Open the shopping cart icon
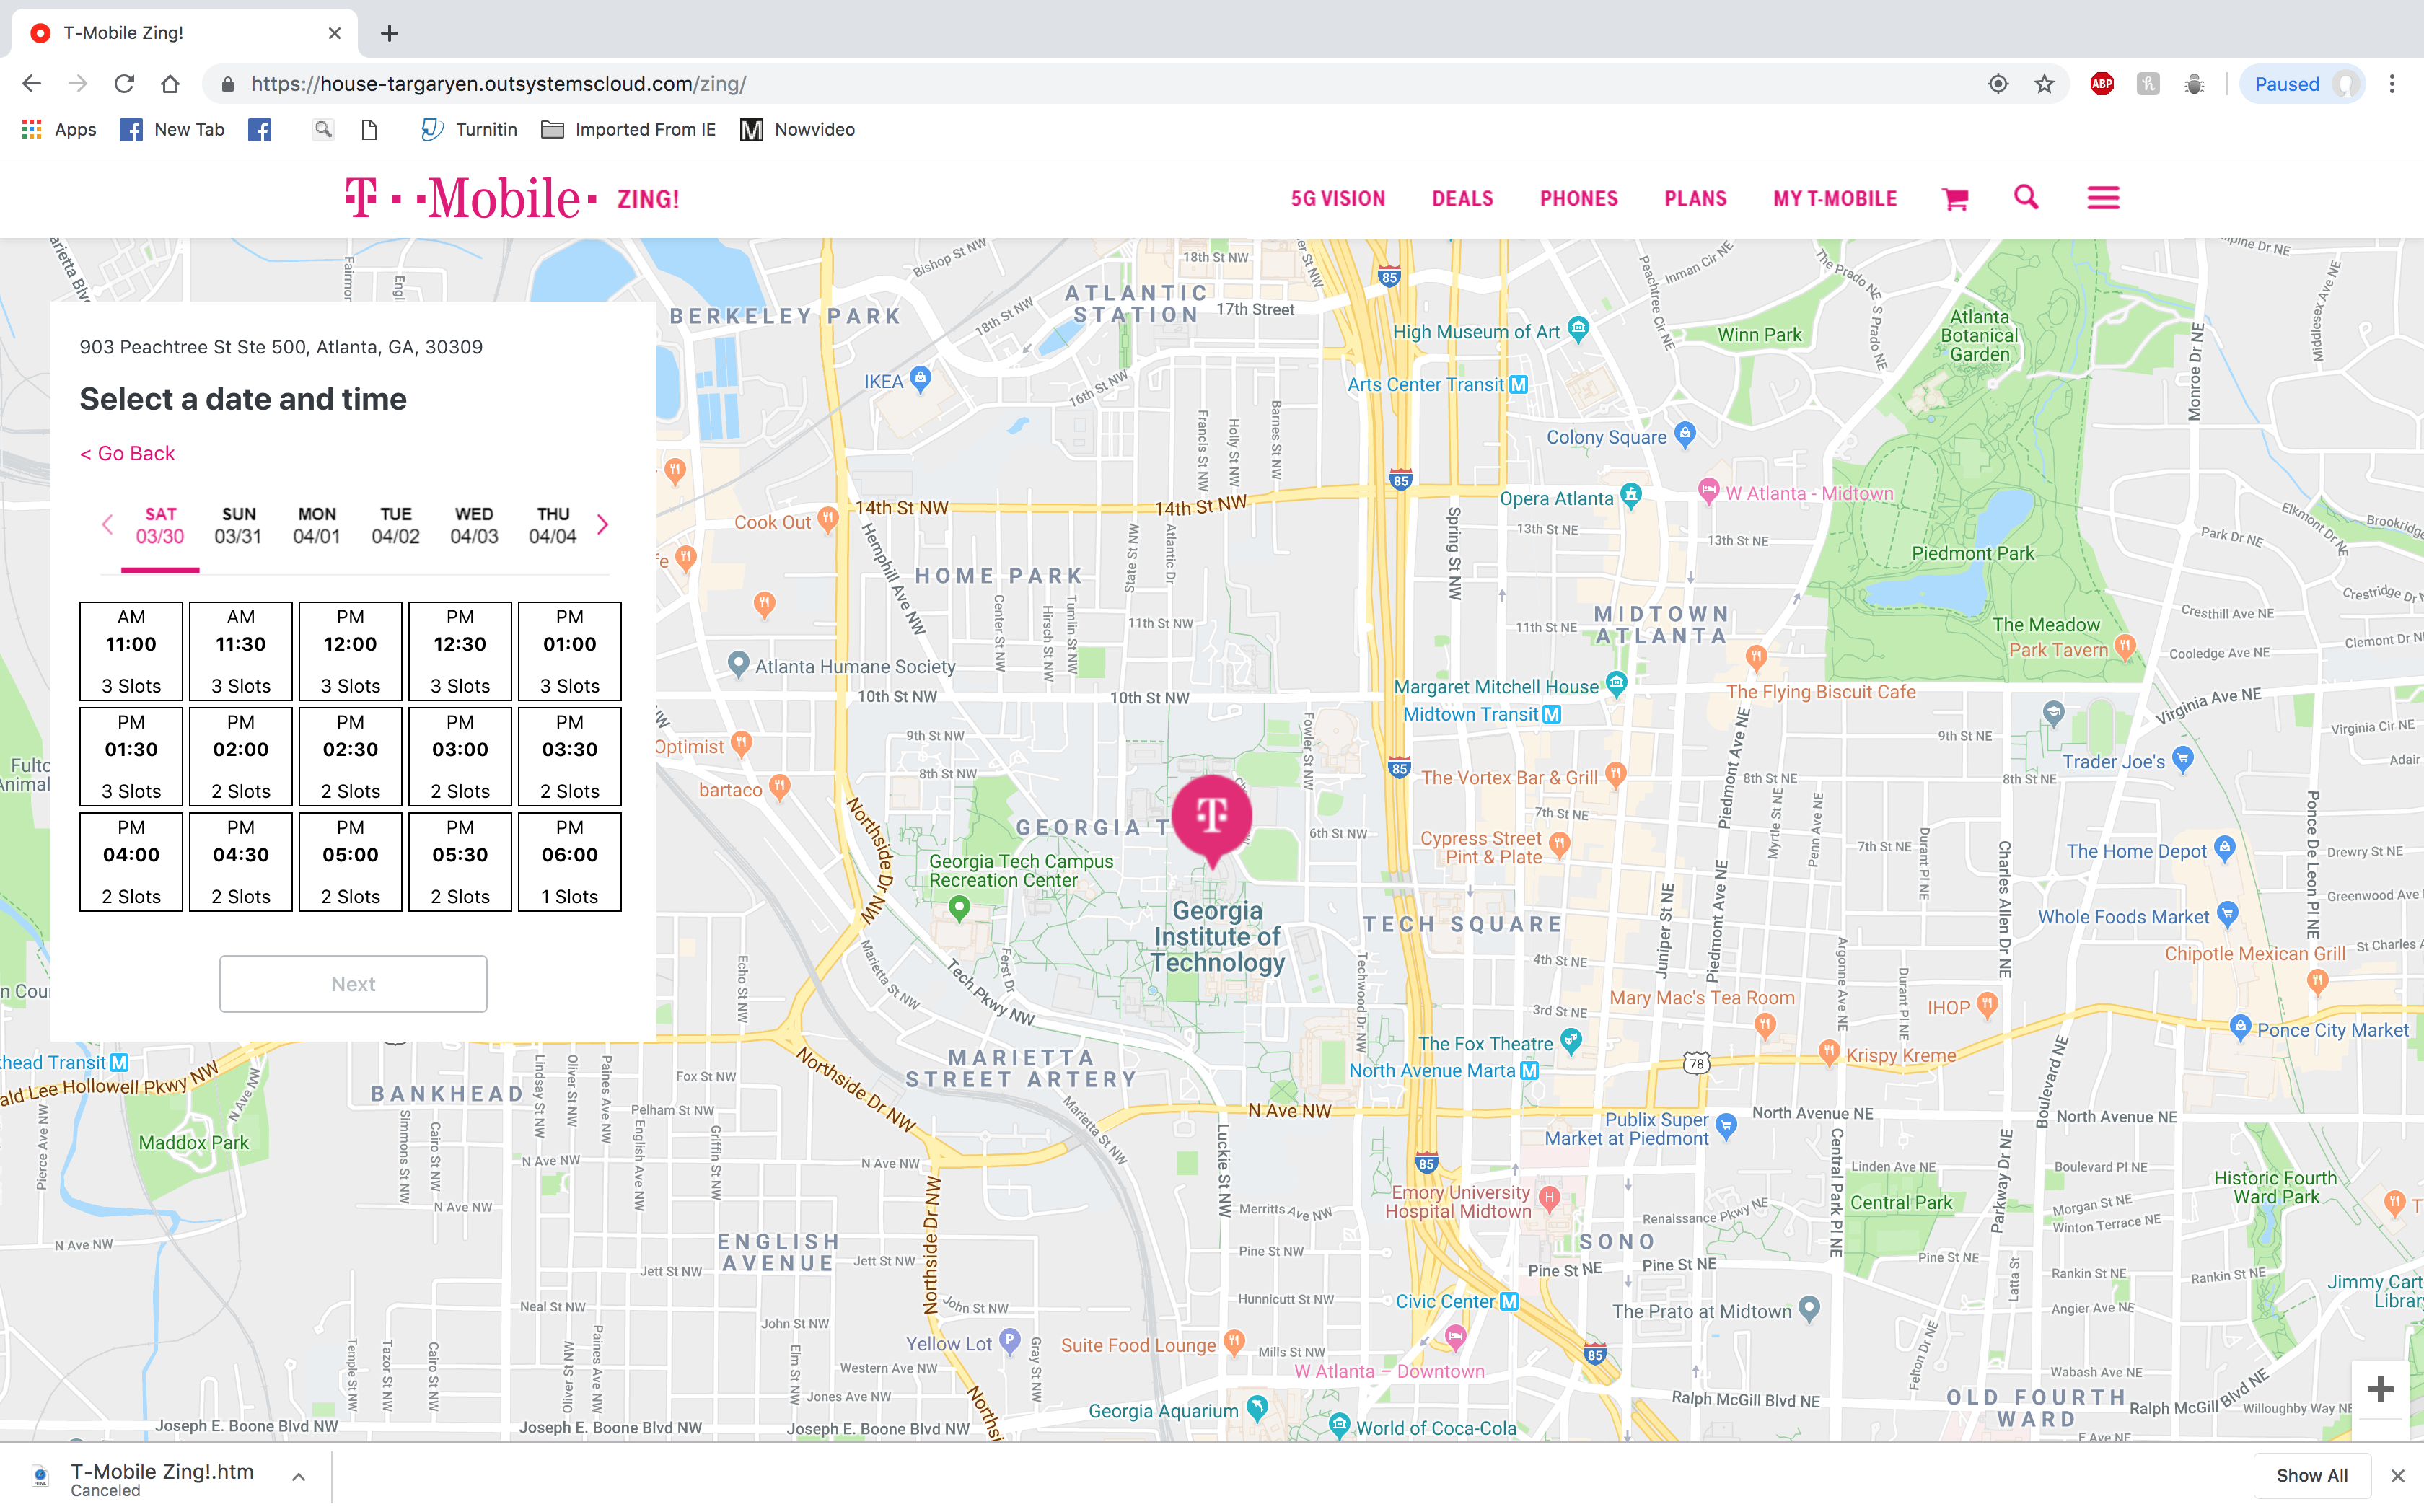The width and height of the screenshot is (2424, 1512). point(1955,199)
